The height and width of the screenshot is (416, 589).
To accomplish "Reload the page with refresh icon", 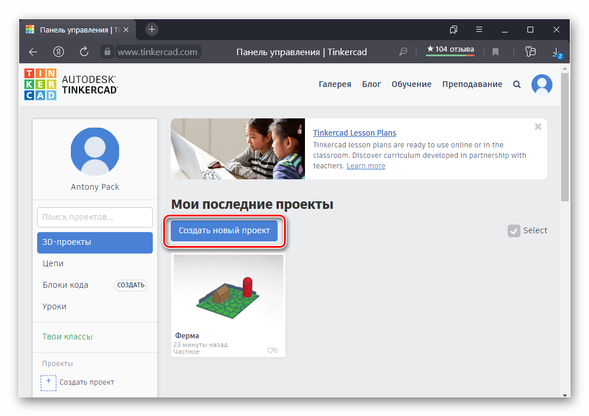I will 84,52.
